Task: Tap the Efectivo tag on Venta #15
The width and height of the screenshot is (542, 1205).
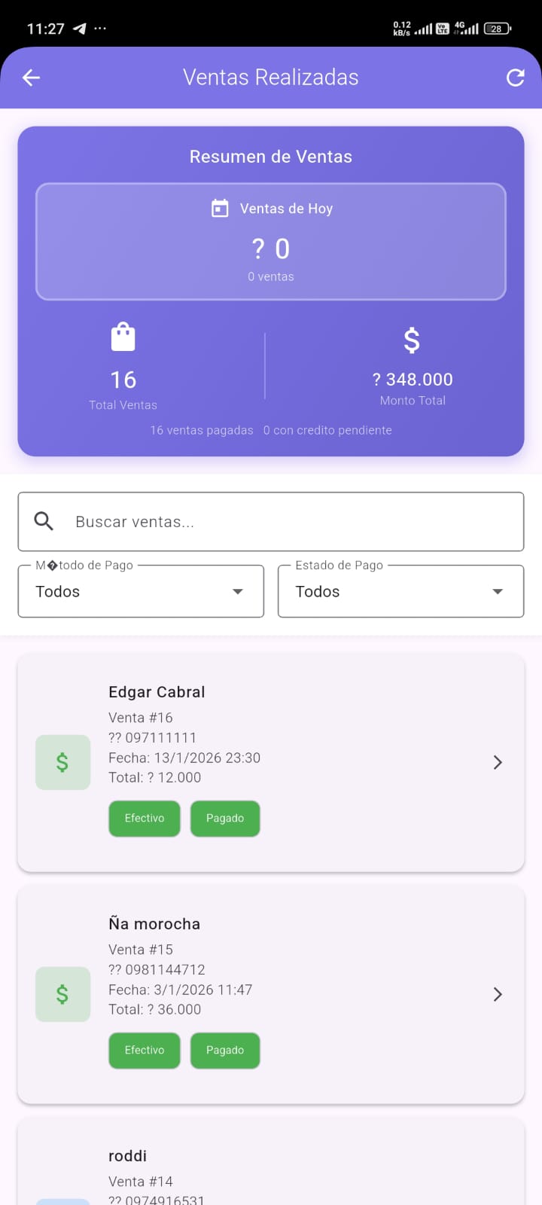Action: 145,1051
